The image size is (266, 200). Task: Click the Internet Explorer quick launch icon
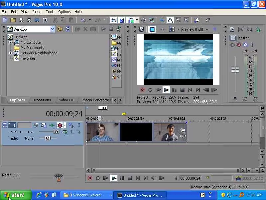(x=39, y=195)
